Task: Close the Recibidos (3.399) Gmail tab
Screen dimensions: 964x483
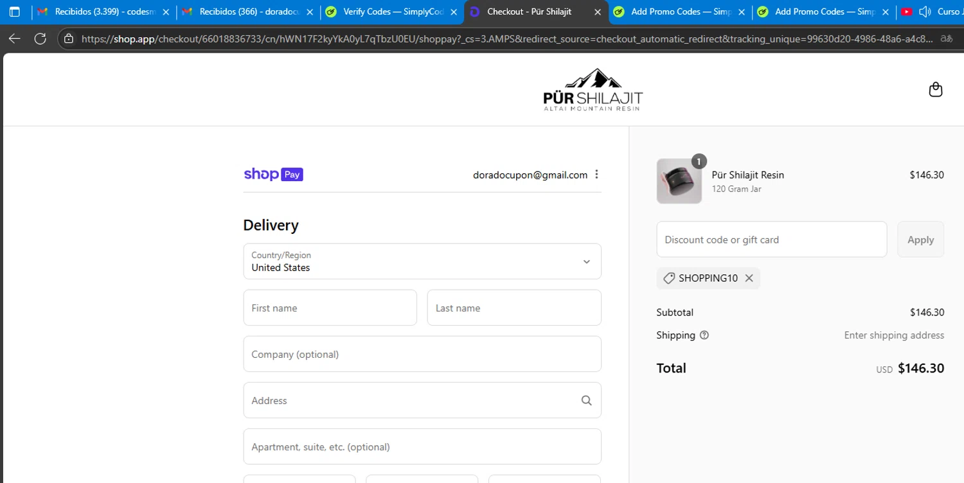Action: (166, 12)
